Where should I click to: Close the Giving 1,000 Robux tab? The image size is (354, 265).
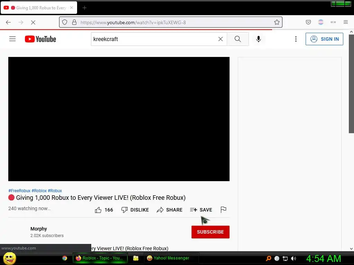click(72, 8)
